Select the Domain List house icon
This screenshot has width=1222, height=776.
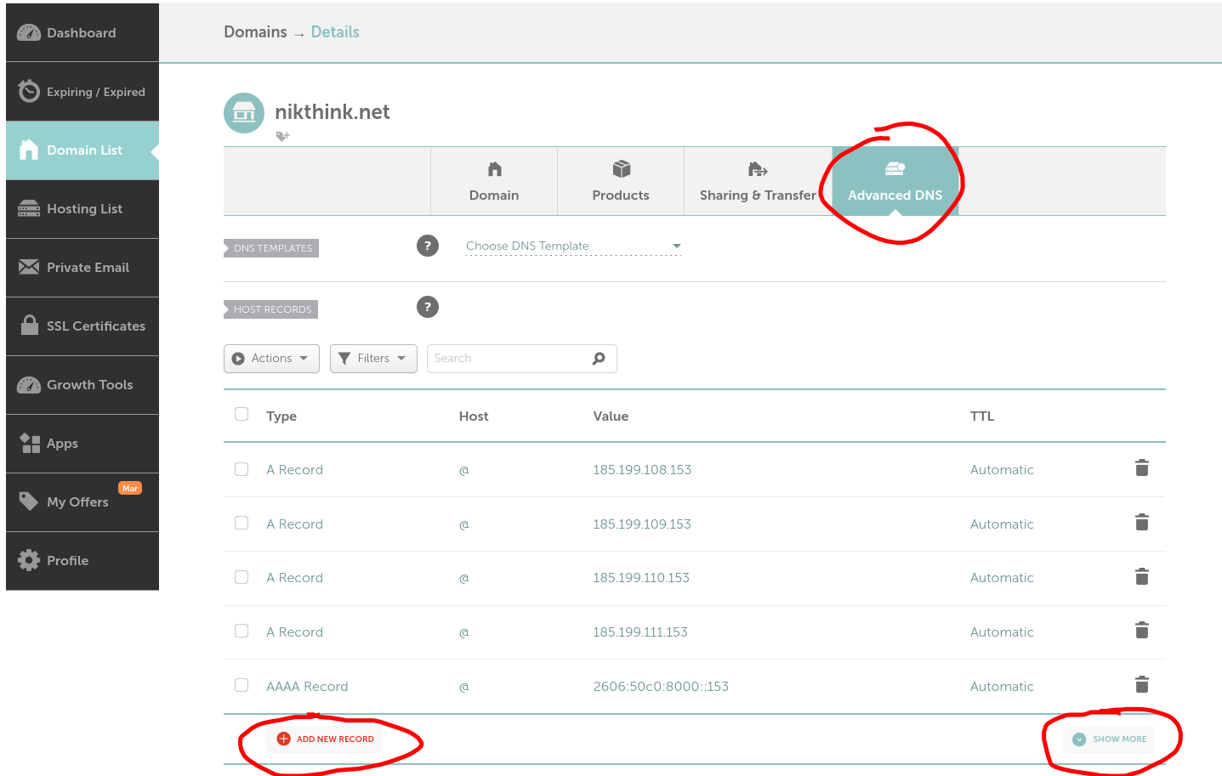point(28,150)
